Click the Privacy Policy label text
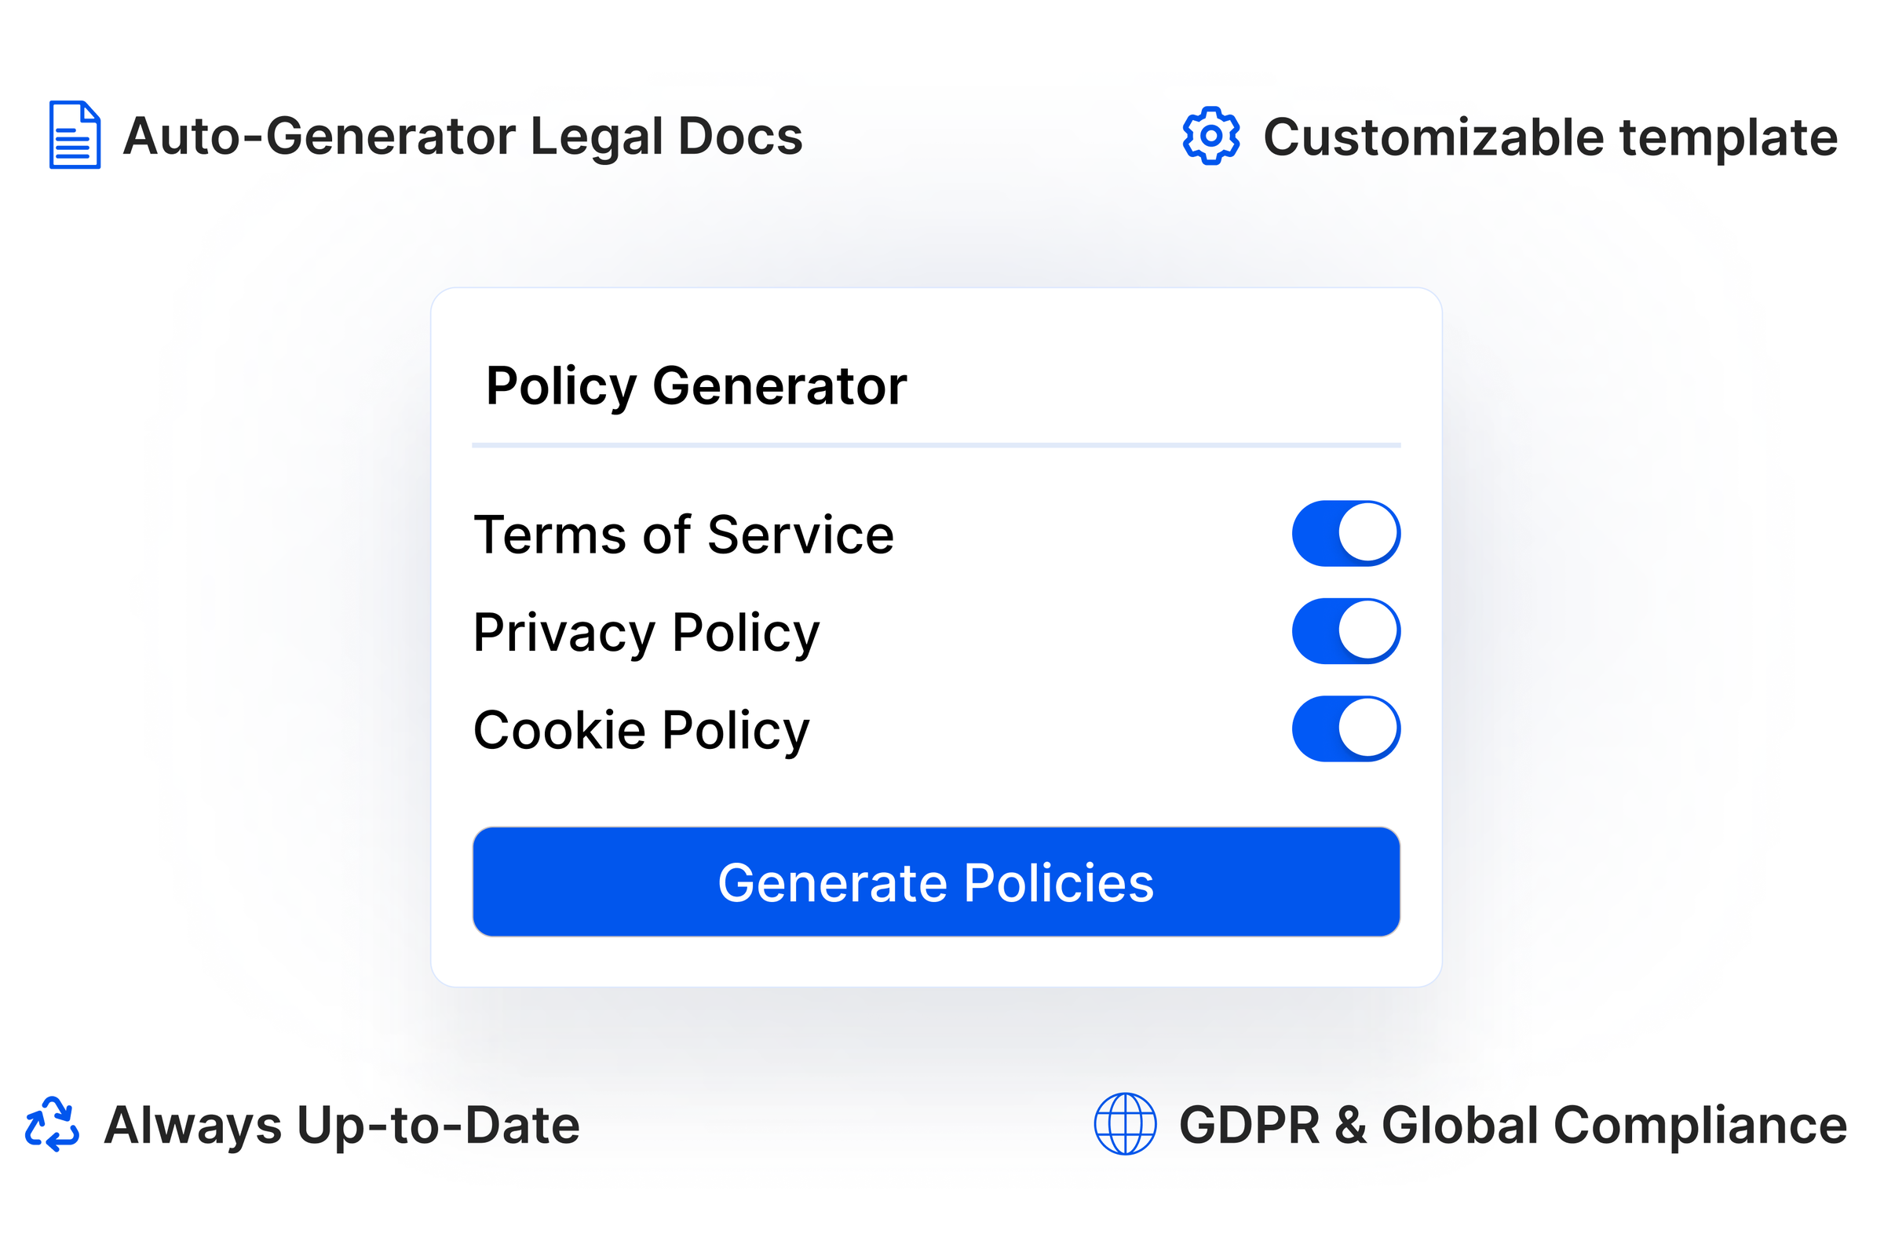1884x1256 pixels. point(646,633)
